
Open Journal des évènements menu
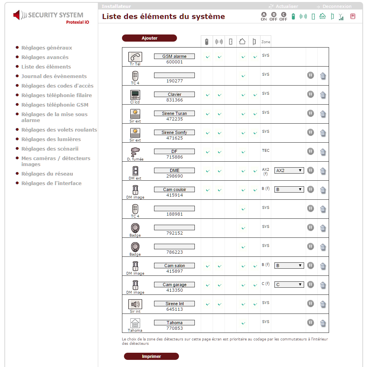point(54,76)
